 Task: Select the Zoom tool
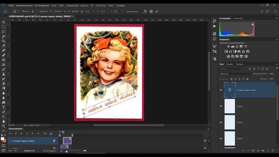[x=3, y=126]
